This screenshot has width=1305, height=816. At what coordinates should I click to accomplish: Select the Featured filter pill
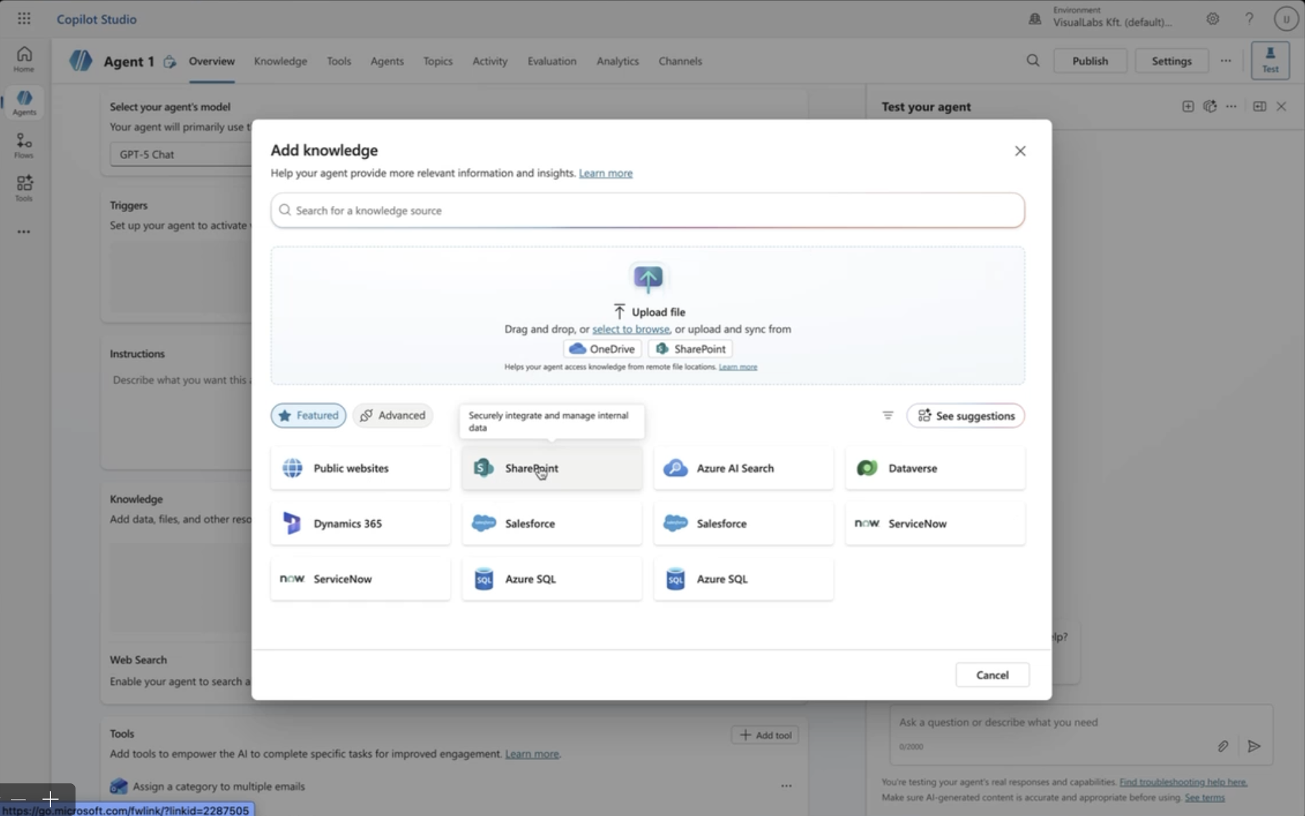(x=308, y=415)
